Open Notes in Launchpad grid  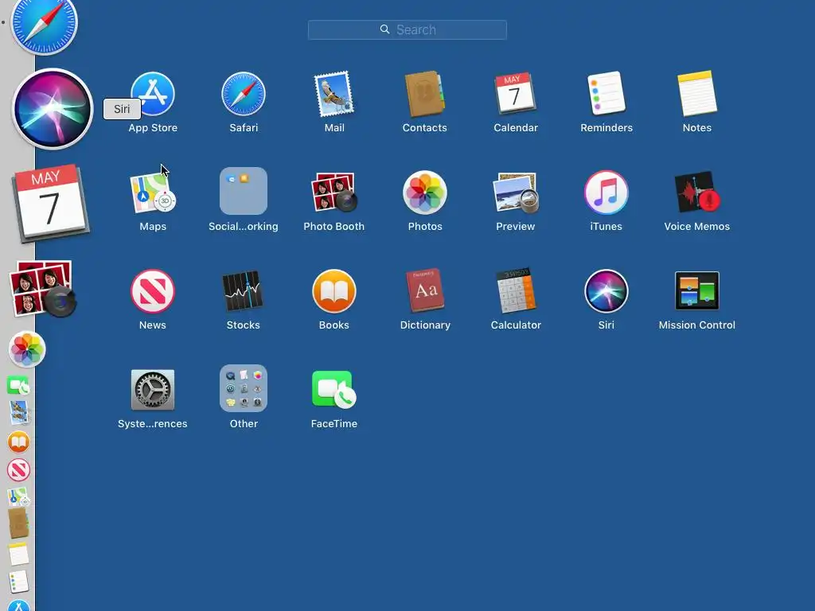coord(697,94)
